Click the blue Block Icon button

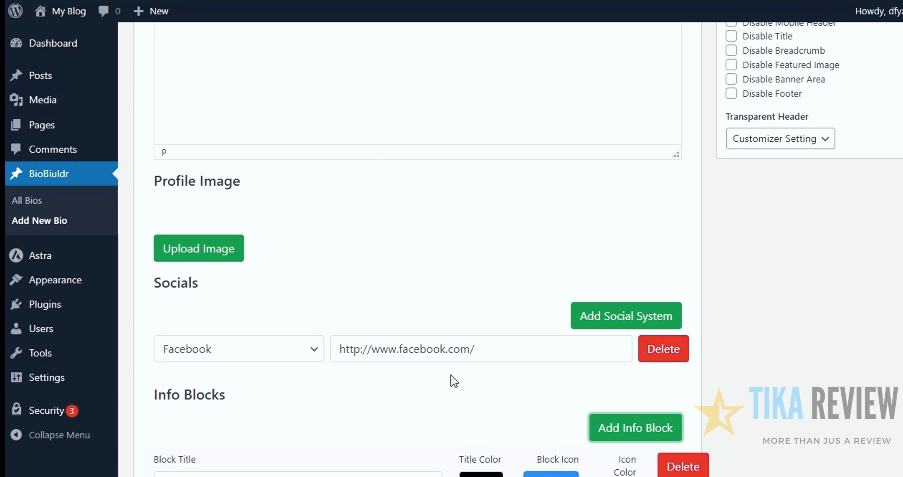(551, 474)
